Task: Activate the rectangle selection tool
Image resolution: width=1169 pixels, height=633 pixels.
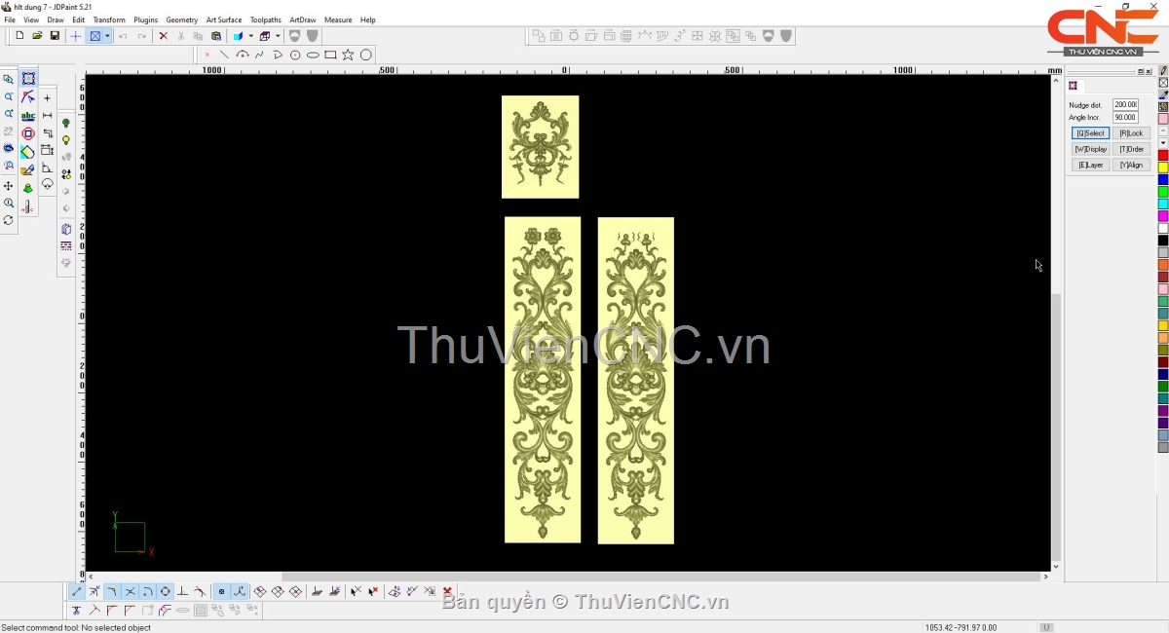Action: (x=28, y=79)
